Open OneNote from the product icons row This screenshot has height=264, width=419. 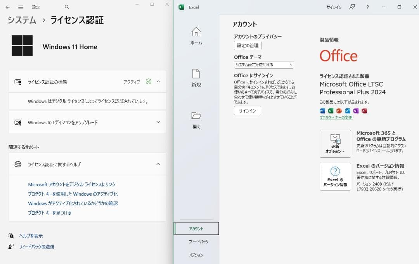click(356, 111)
